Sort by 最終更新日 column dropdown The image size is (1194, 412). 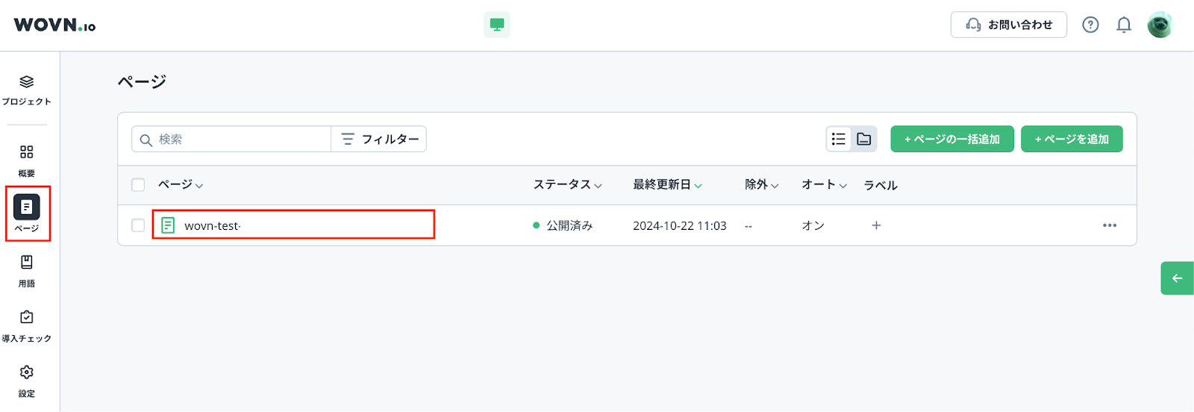[x=667, y=185]
